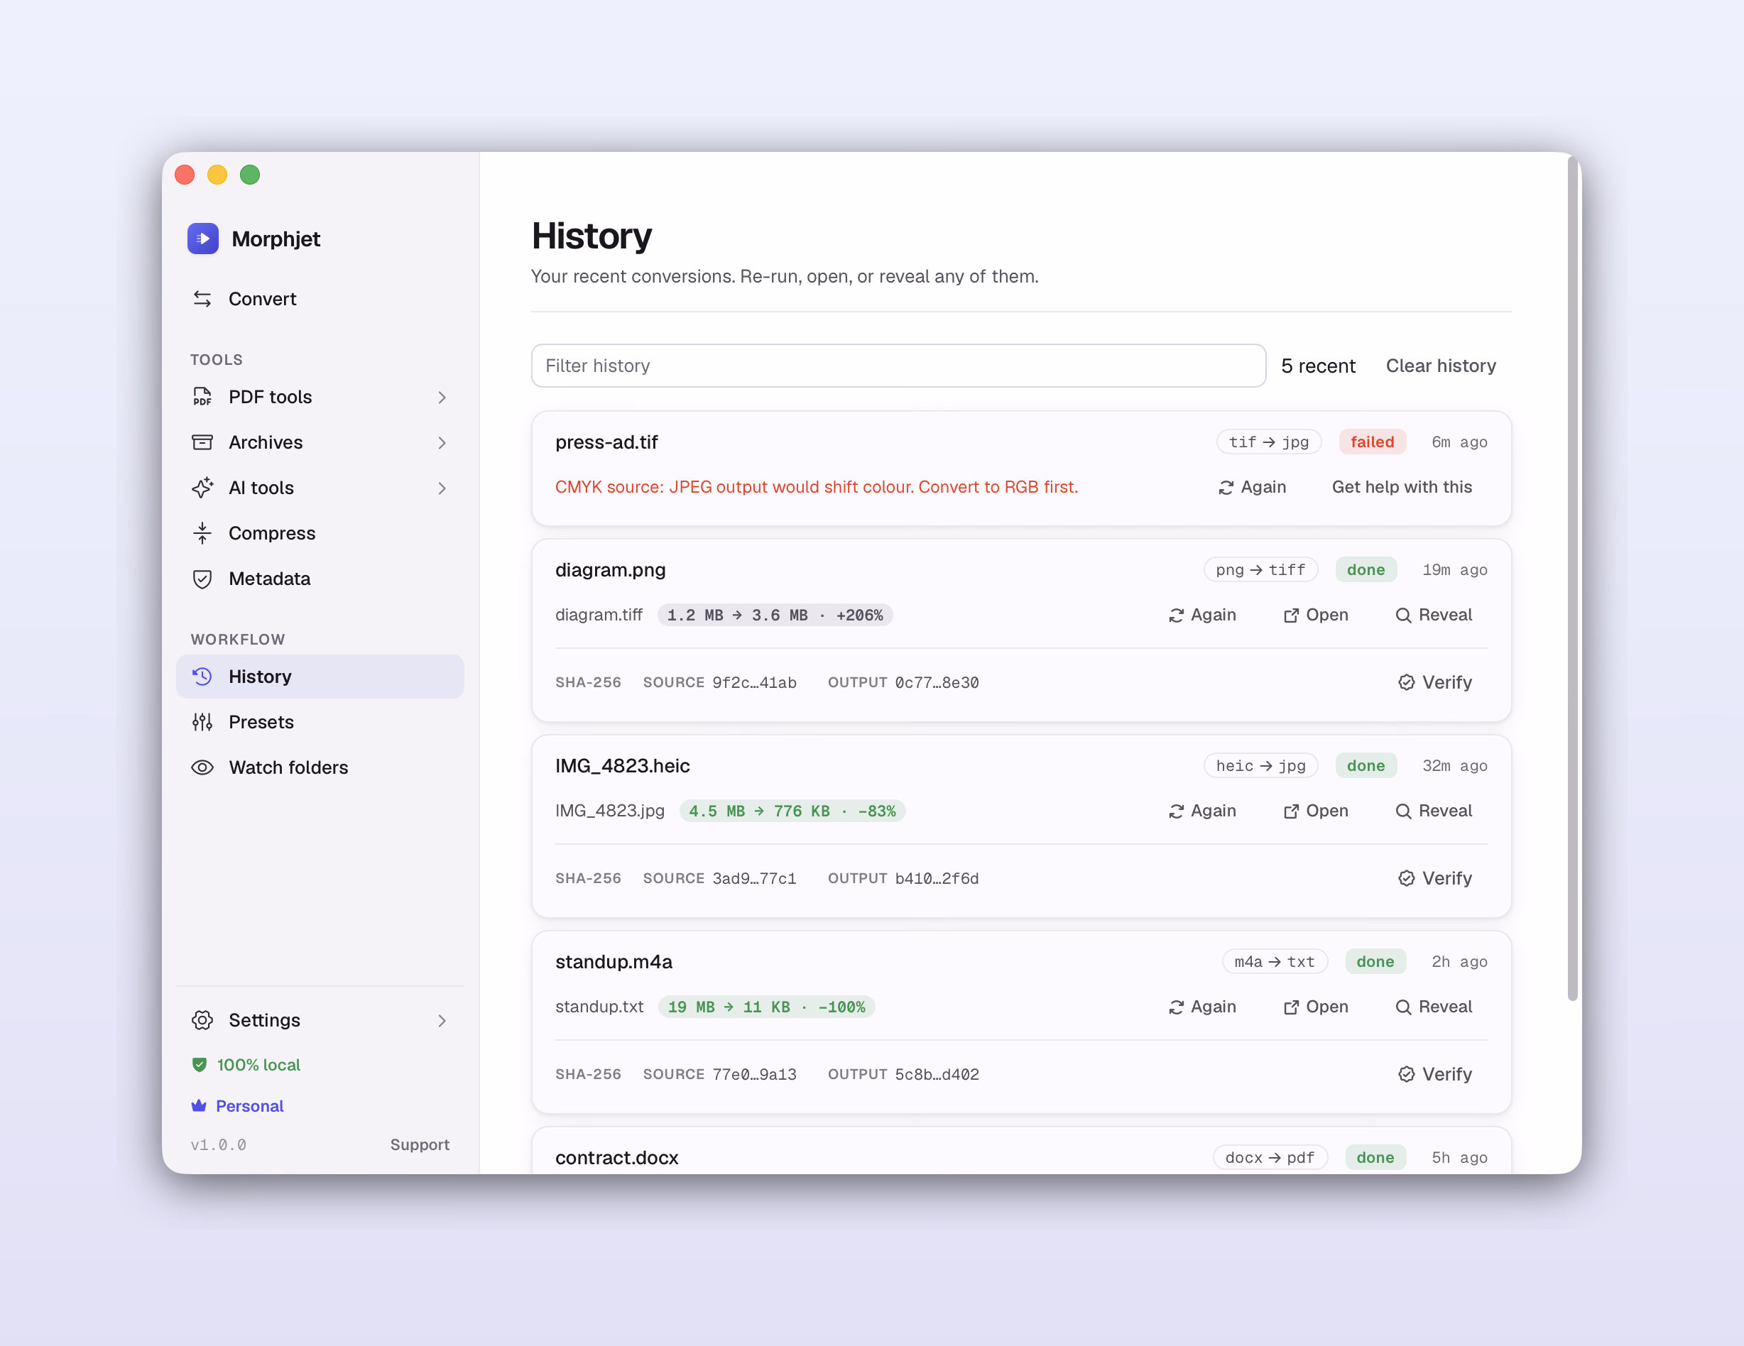Click the Morphjet app logo icon
The image size is (1744, 1346).
203,239
